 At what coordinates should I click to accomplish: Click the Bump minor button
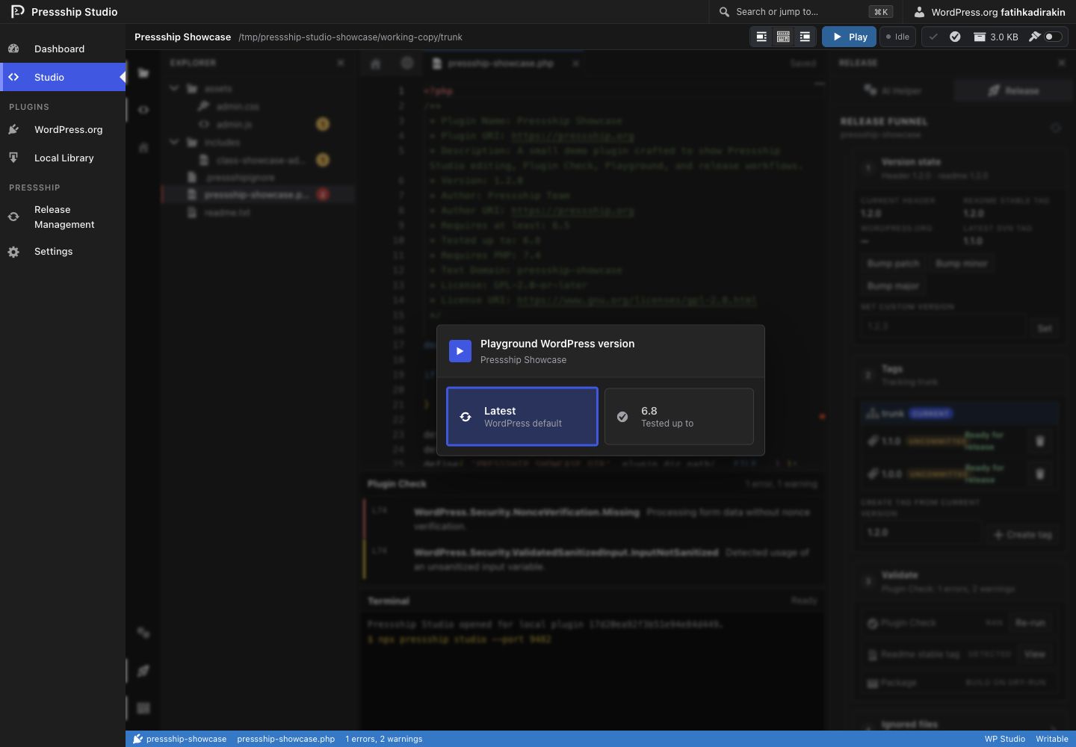coord(961,264)
